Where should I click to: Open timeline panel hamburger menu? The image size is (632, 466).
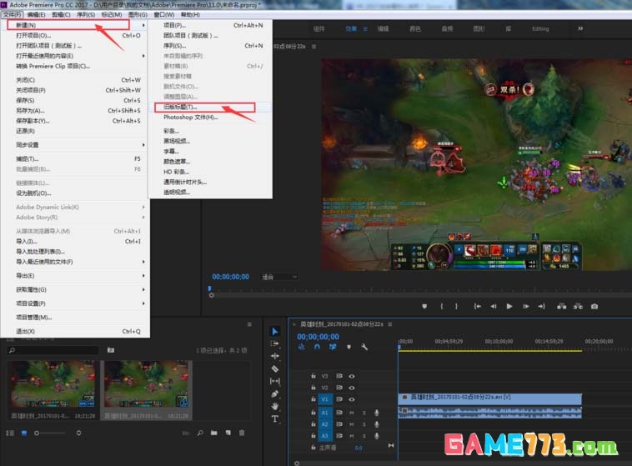[389, 324]
